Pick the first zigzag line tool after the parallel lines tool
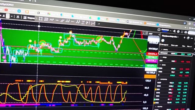Screen dimensions: 195x110 [x=51, y=20]
